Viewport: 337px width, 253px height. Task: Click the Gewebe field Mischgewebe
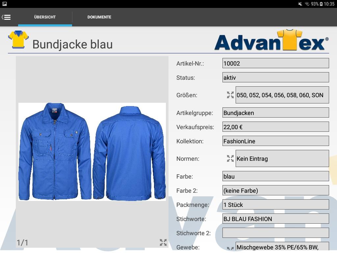[282, 247]
